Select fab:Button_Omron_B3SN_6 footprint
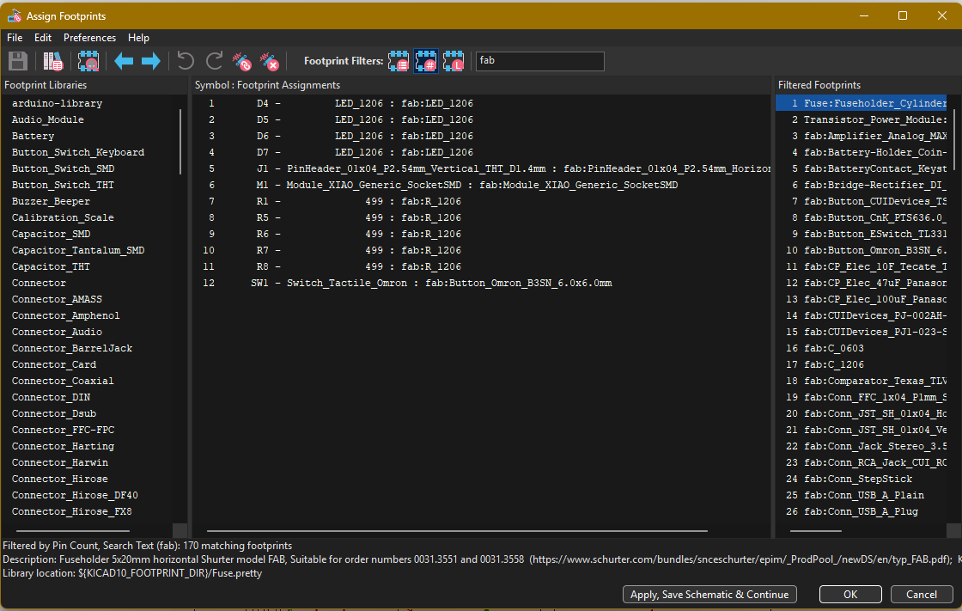This screenshot has height=611, width=962. [862, 250]
